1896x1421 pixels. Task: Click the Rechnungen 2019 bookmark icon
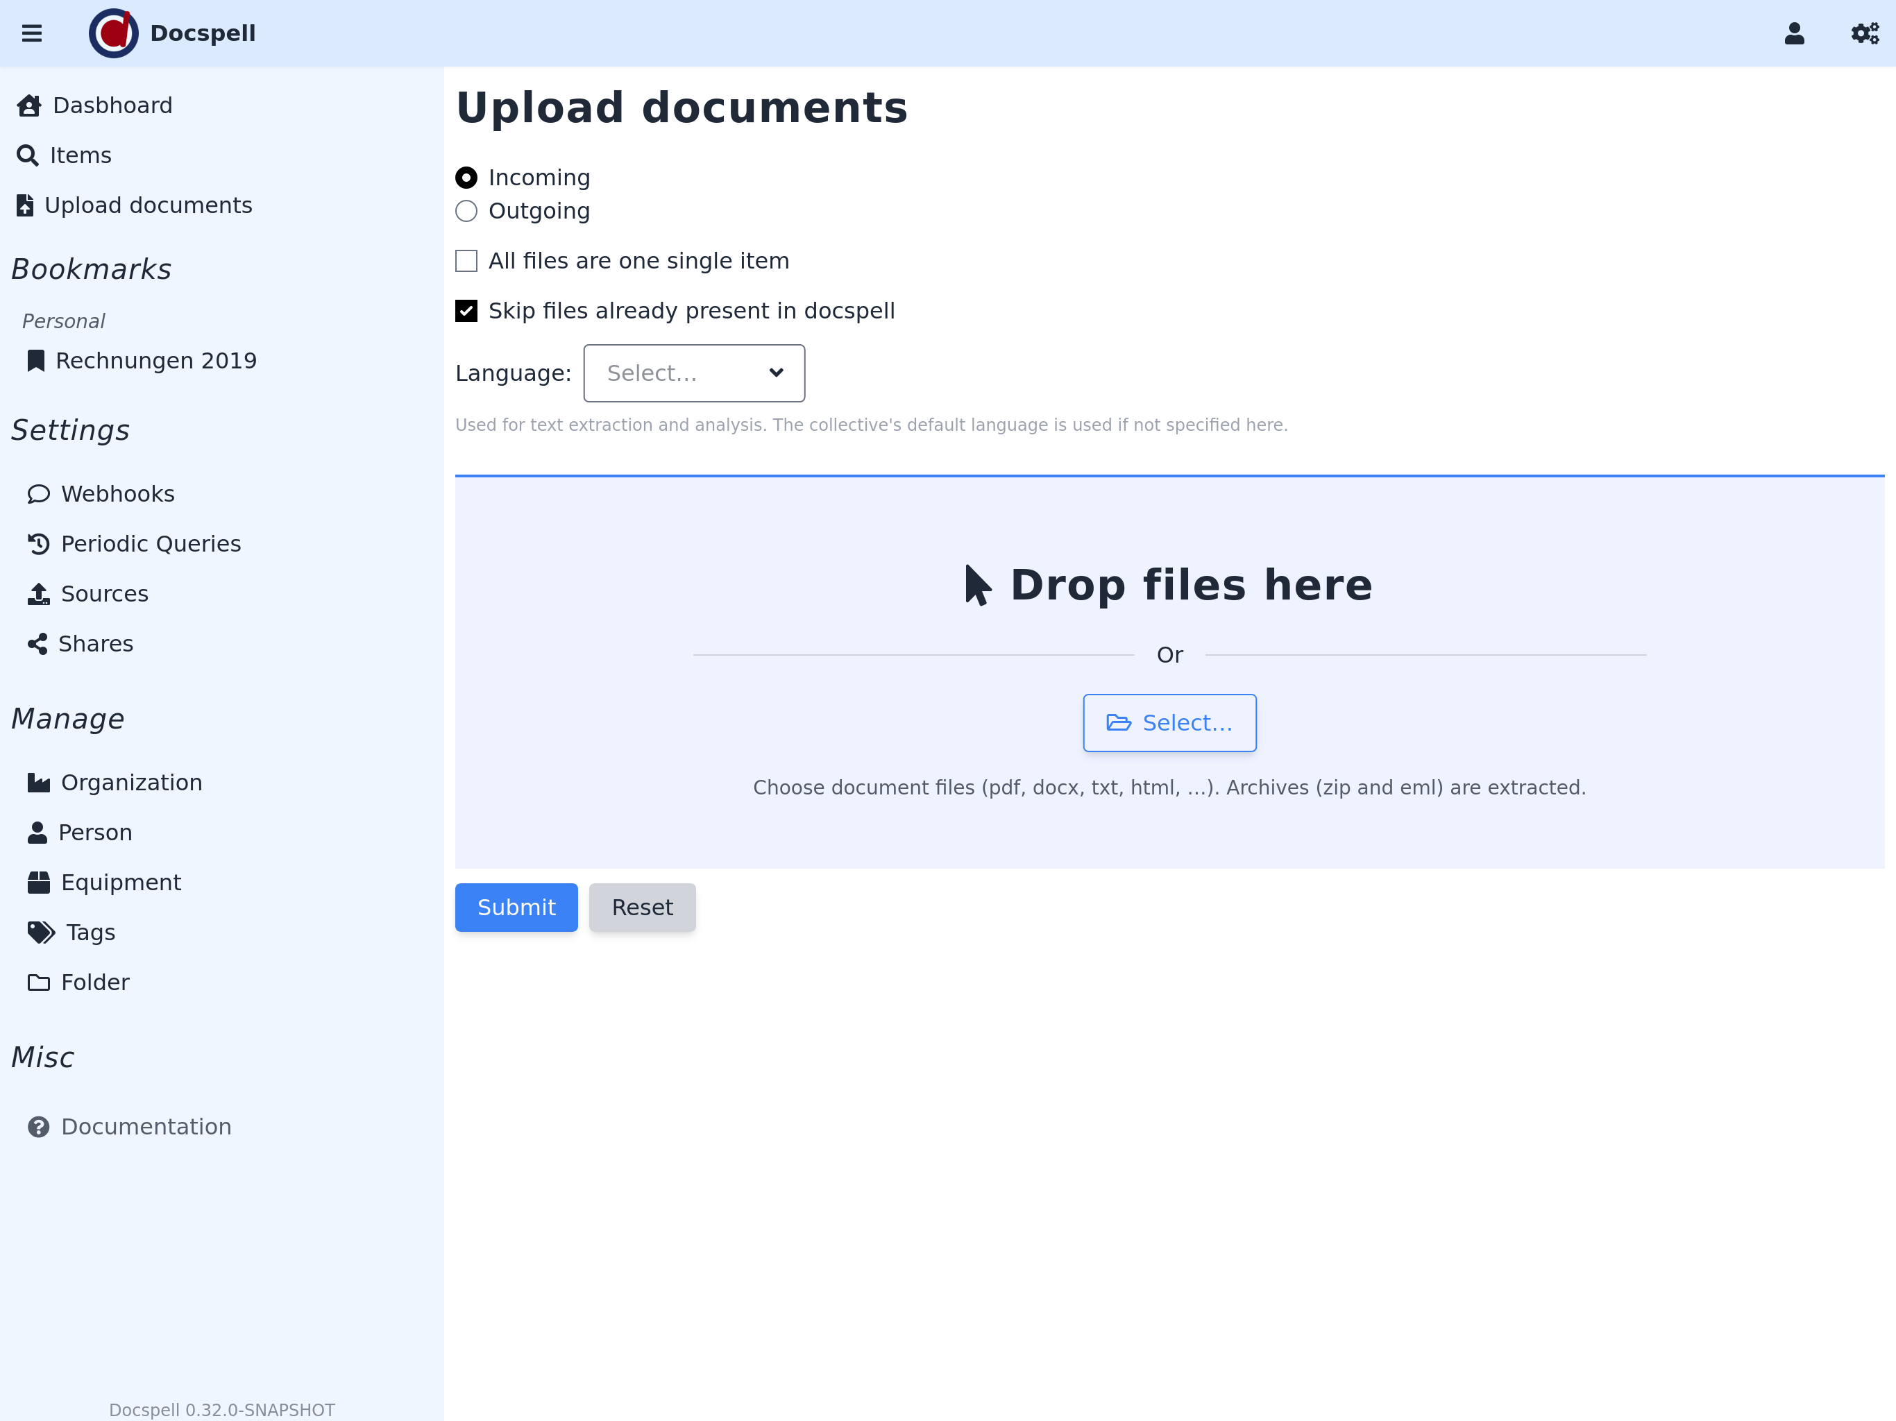point(36,361)
